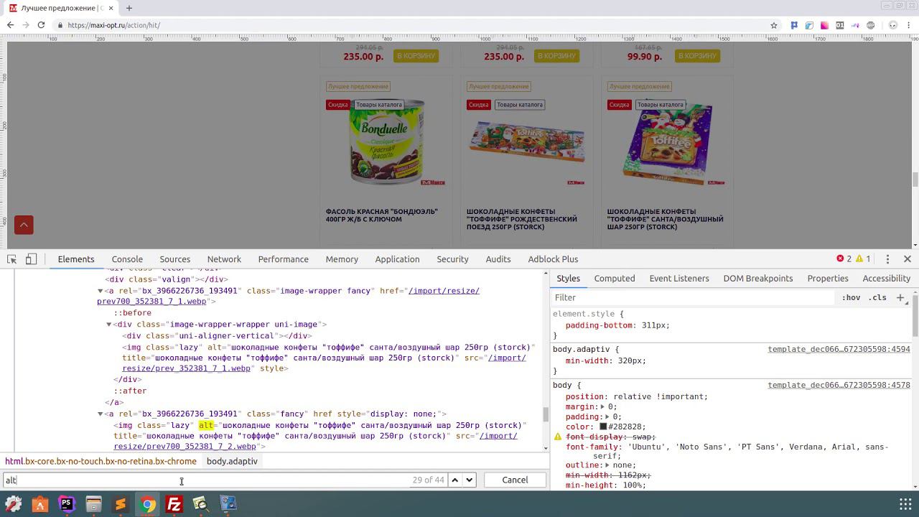
Task: Open the Adblock Plus DevTools tab
Action: coord(553,259)
